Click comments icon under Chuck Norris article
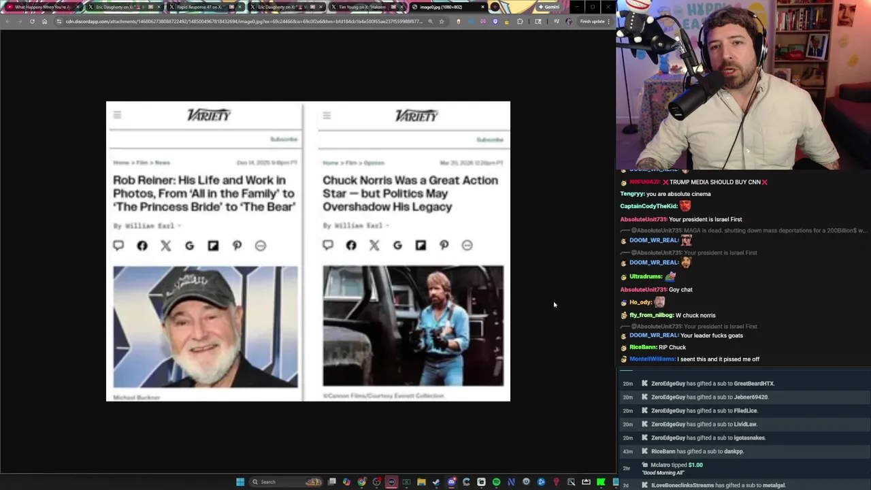871x490 pixels. tap(328, 245)
